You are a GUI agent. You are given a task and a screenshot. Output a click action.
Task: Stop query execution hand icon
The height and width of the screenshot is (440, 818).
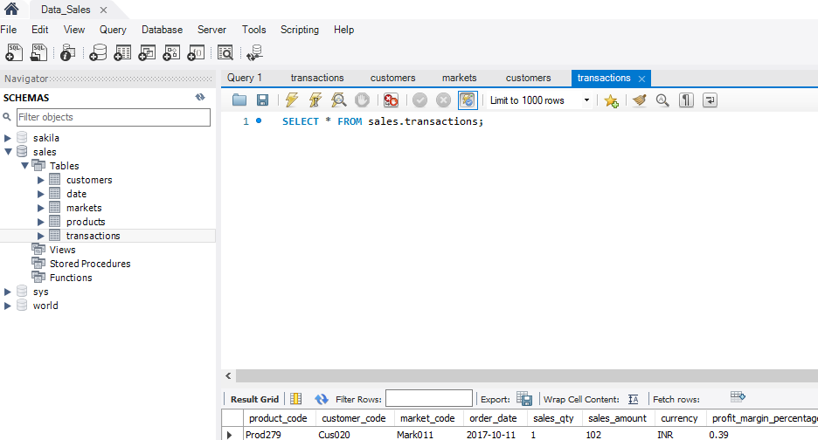pos(362,100)
